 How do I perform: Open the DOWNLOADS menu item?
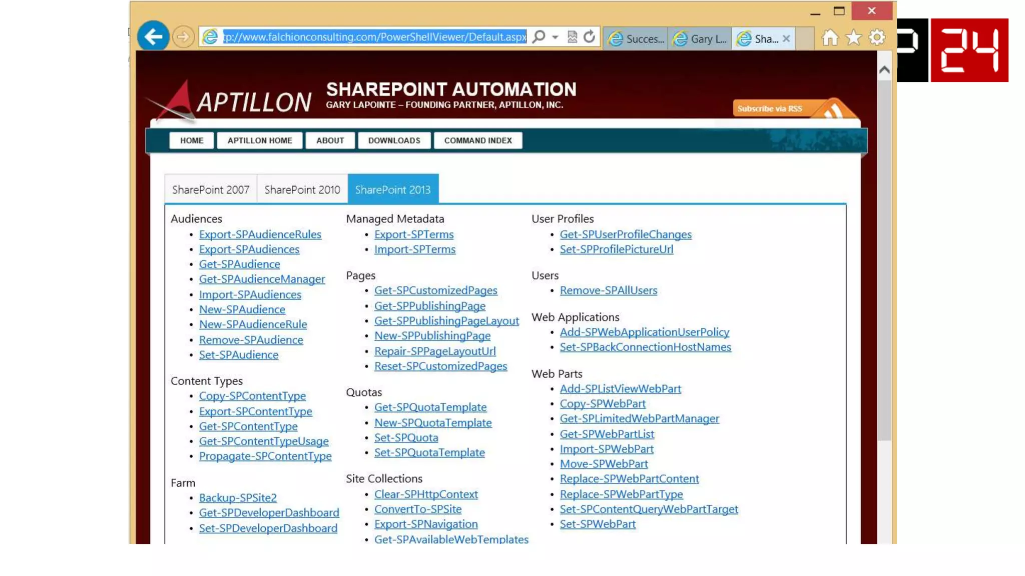click(394, 140)
